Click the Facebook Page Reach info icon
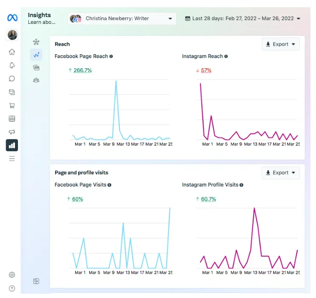This screenshot has width=316, height=298. click(111, 56)
